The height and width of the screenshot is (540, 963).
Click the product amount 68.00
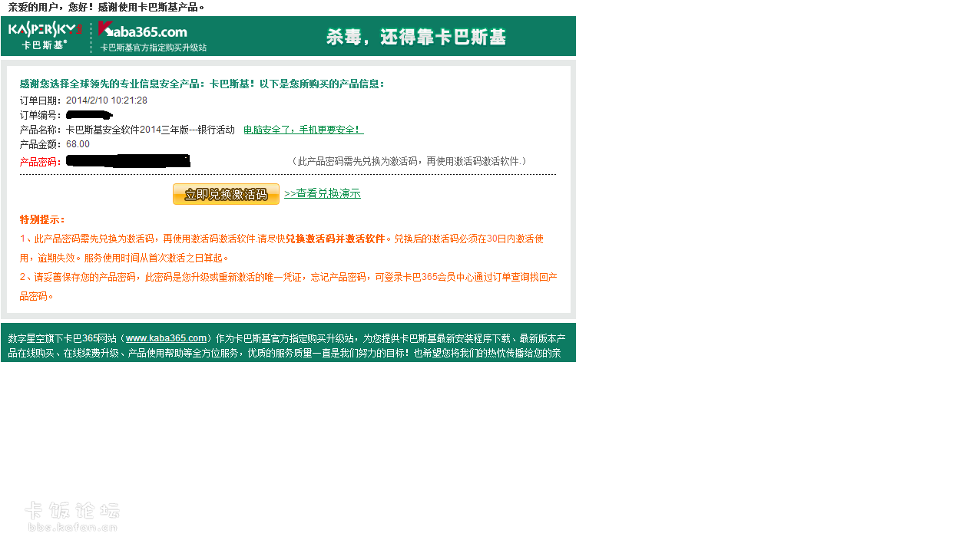[78, 144]
